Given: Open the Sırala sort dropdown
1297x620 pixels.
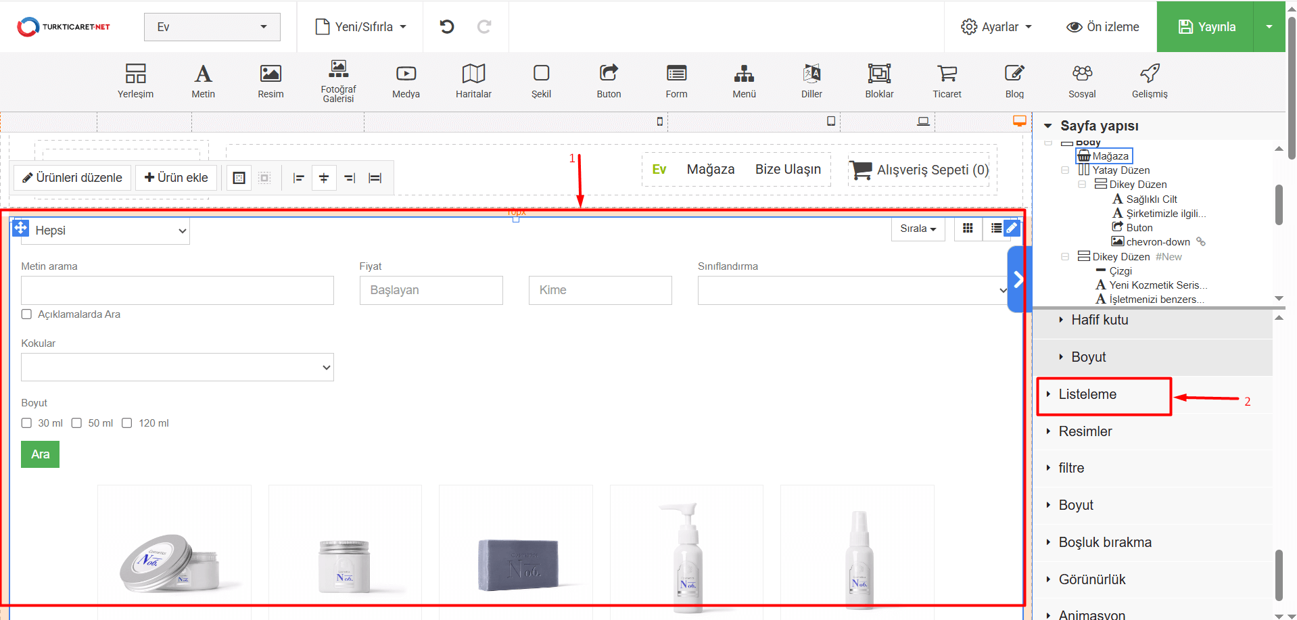Looking at the screenshot, I should [918, 229].
